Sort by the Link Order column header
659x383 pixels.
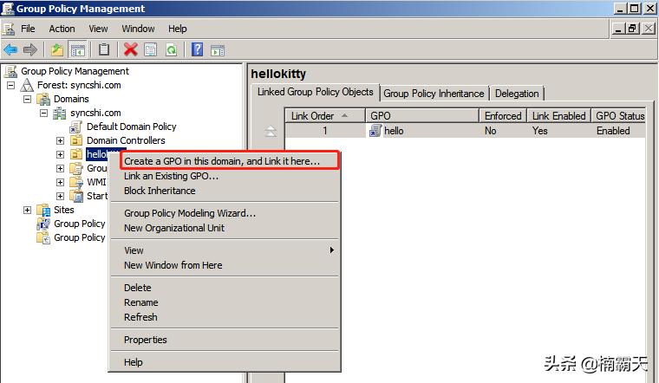pos(325,116)
